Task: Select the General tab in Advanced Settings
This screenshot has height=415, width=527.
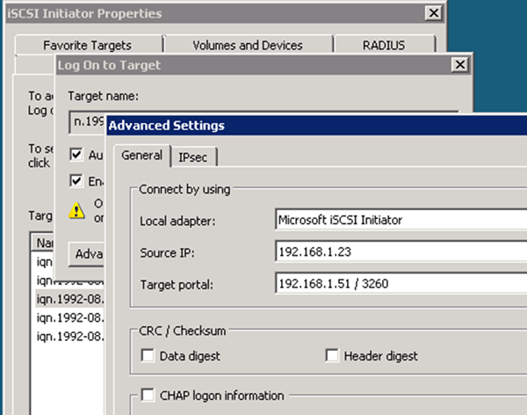Action: (141, 156)
